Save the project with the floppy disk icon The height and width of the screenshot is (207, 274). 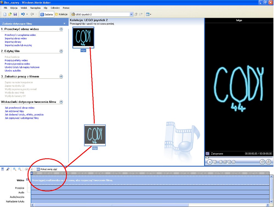[15, 14]
